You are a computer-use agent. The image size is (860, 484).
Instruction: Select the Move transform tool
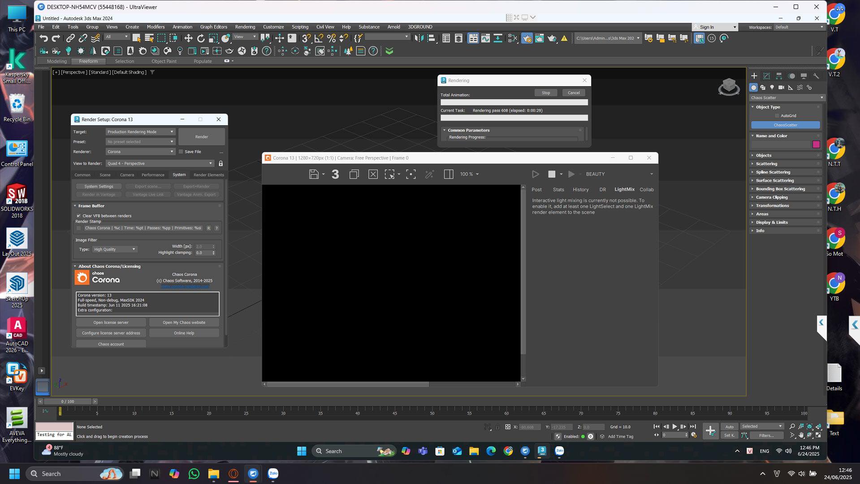188,39
